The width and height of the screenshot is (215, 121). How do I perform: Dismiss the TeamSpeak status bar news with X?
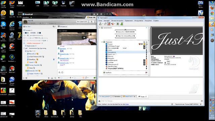pos(172,104)
